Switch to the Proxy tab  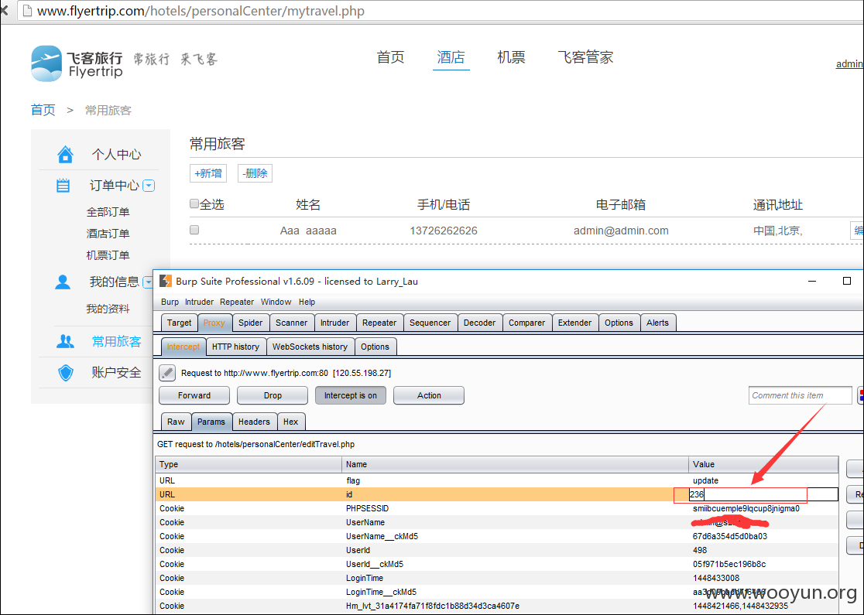(x=214, y=323)
